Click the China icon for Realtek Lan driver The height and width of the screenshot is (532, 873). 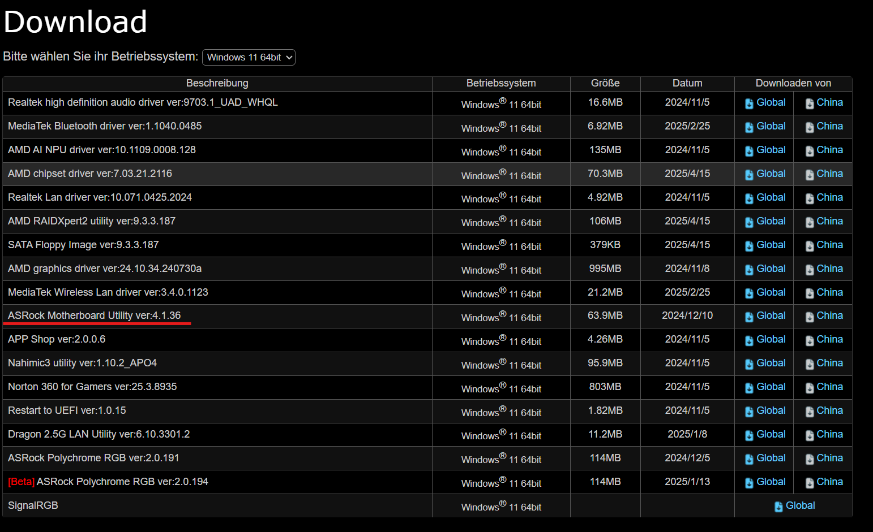point(810,198)
